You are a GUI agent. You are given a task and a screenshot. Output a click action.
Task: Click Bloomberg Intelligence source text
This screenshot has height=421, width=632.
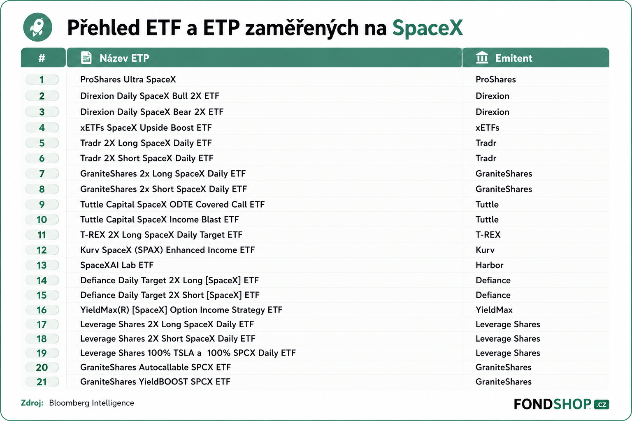91,403
